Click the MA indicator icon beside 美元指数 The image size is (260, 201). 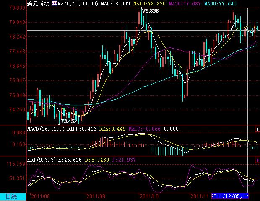tap(55, 3)
